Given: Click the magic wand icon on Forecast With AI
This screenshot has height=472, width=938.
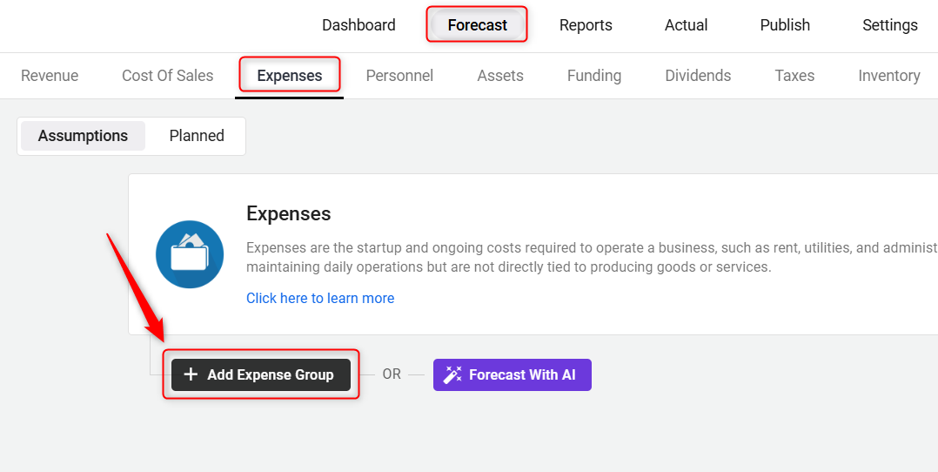Looking at the screenshot, I should tap(452, 375).
